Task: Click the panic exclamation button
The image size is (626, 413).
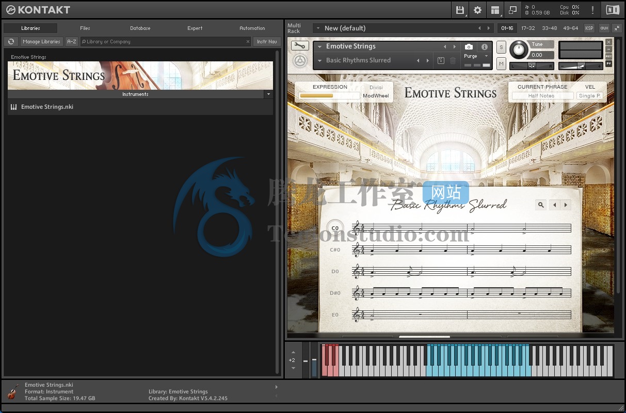Action: click(592, 10)
